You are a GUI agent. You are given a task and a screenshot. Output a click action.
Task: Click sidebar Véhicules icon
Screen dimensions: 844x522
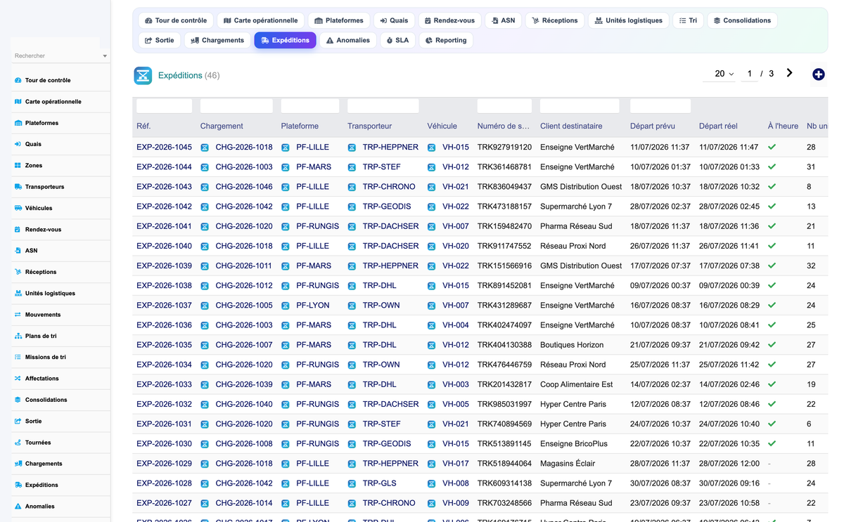coord(18,208)
